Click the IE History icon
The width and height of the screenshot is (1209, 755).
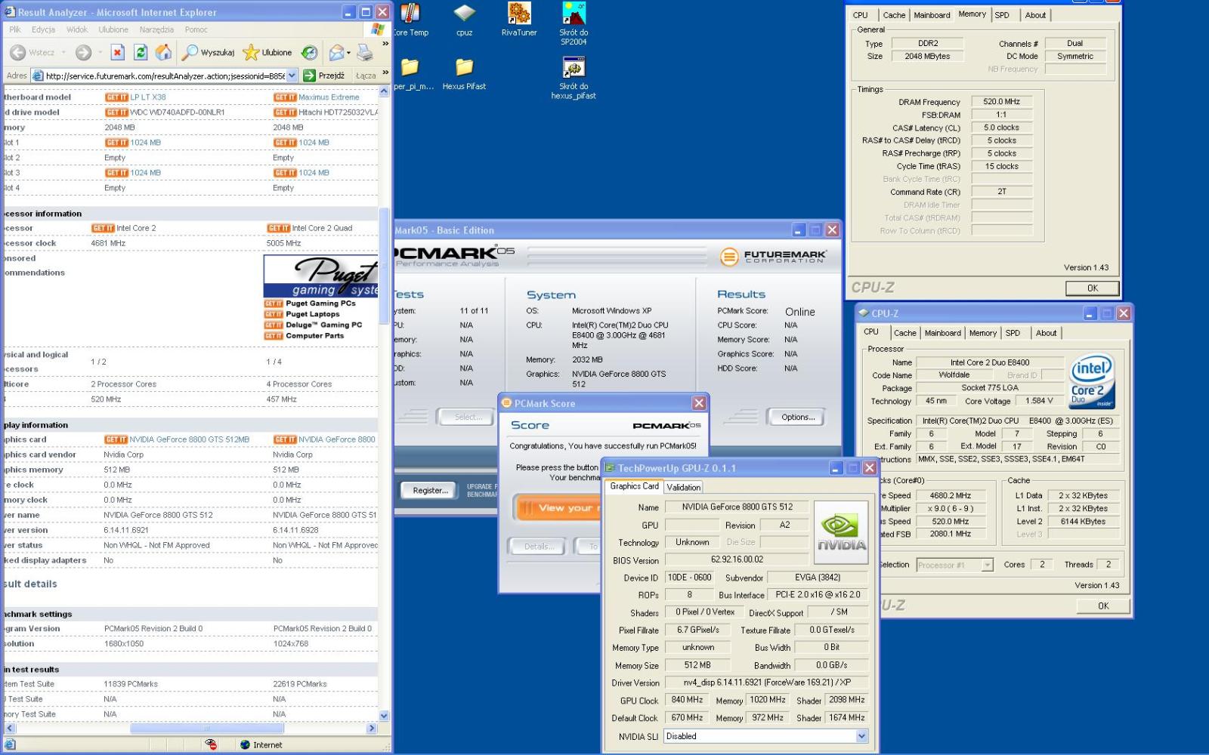pyautogui.click(x=309, y=52)
